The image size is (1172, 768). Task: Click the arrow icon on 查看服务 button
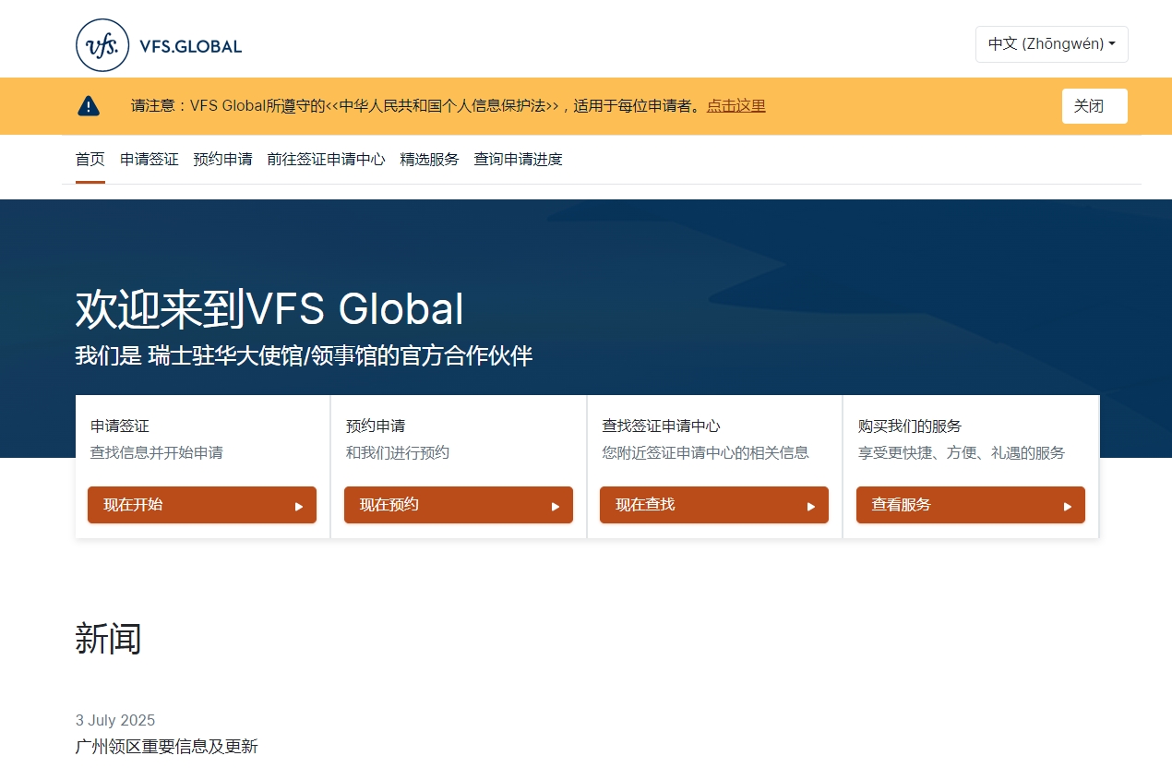(x=1068, y=505)
